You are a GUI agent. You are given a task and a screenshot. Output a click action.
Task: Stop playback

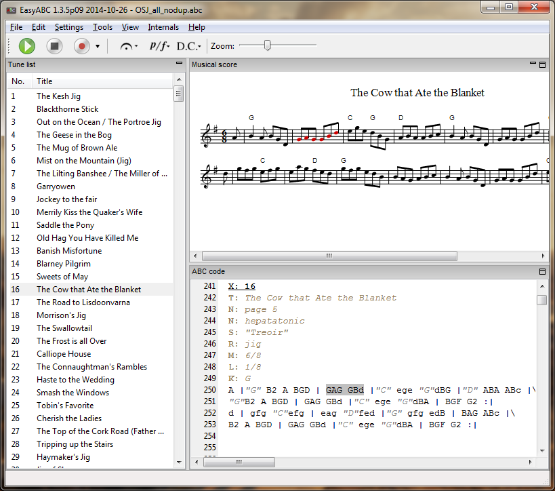54,46
